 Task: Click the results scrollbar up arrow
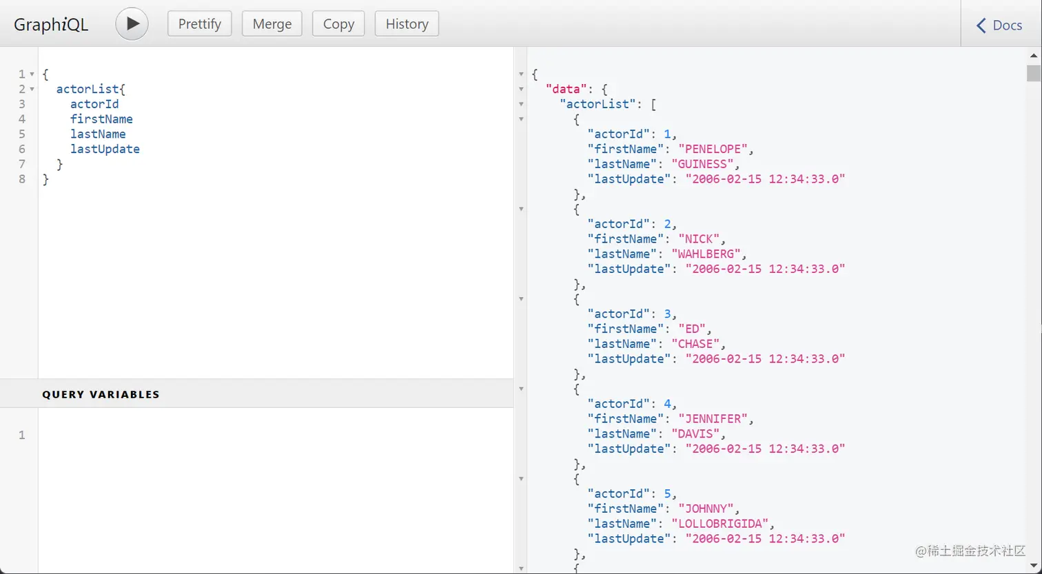tap(1034, 55)
